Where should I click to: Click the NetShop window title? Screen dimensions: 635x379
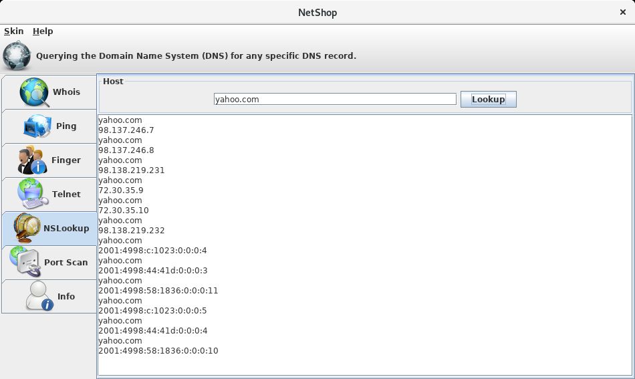point(317,13)
